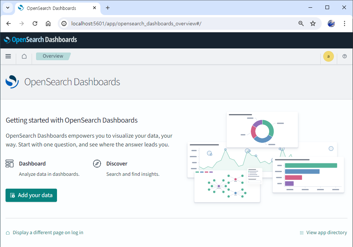This screenshot has width=353, height=247.
Task: Open a new browser tab
Action: (x=108, y=8)
